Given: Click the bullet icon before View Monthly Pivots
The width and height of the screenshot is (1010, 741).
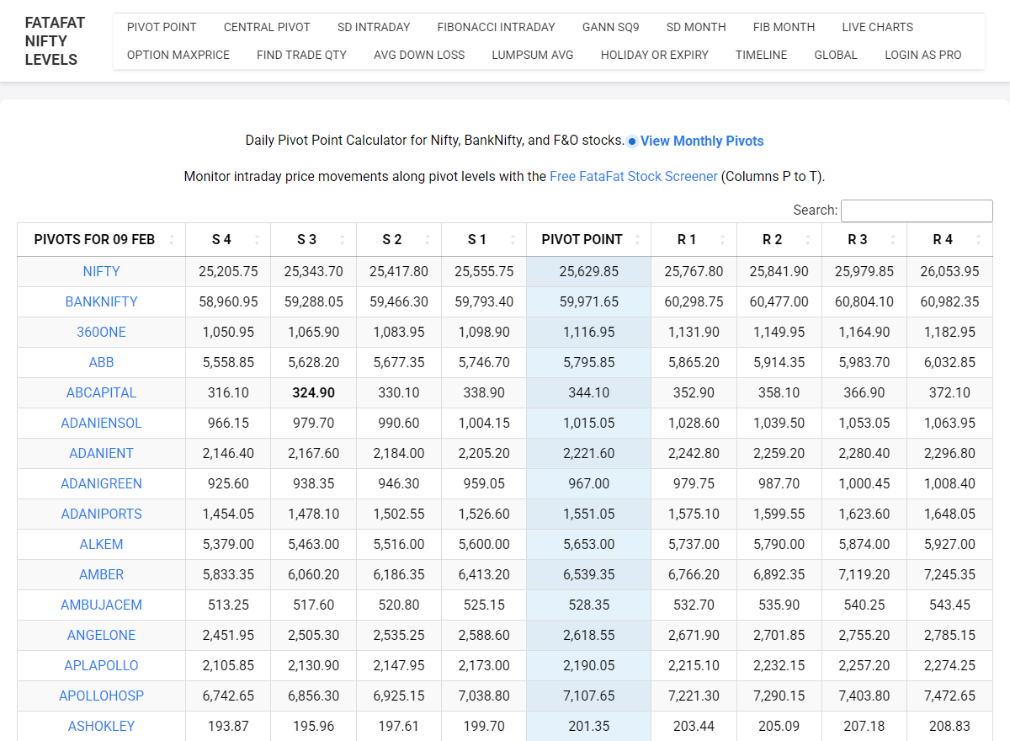Looking at the screenshot, I should point(632,141).
